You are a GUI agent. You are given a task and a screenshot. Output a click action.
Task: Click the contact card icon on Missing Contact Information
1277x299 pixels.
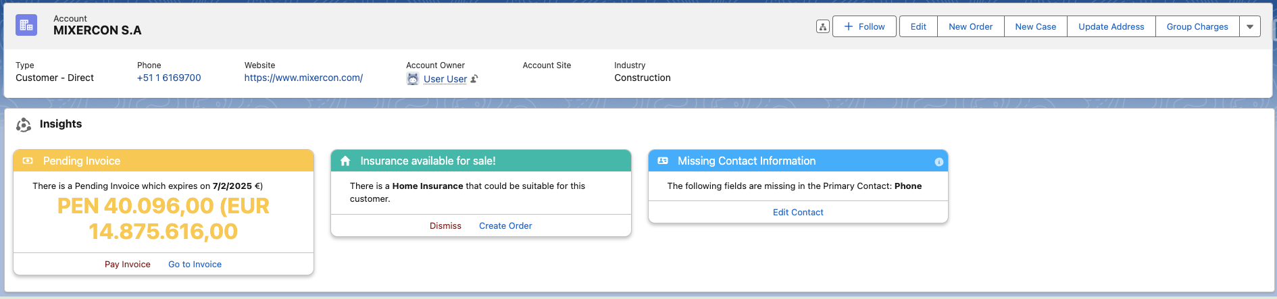click(663, 161)
